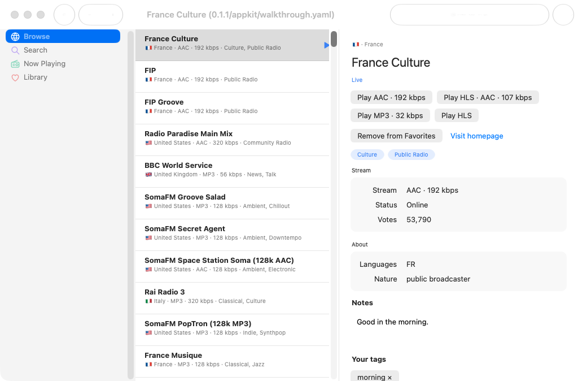Click the Votes value 53,790
Viewport: 578px width, 381px height.
point(419,220)
